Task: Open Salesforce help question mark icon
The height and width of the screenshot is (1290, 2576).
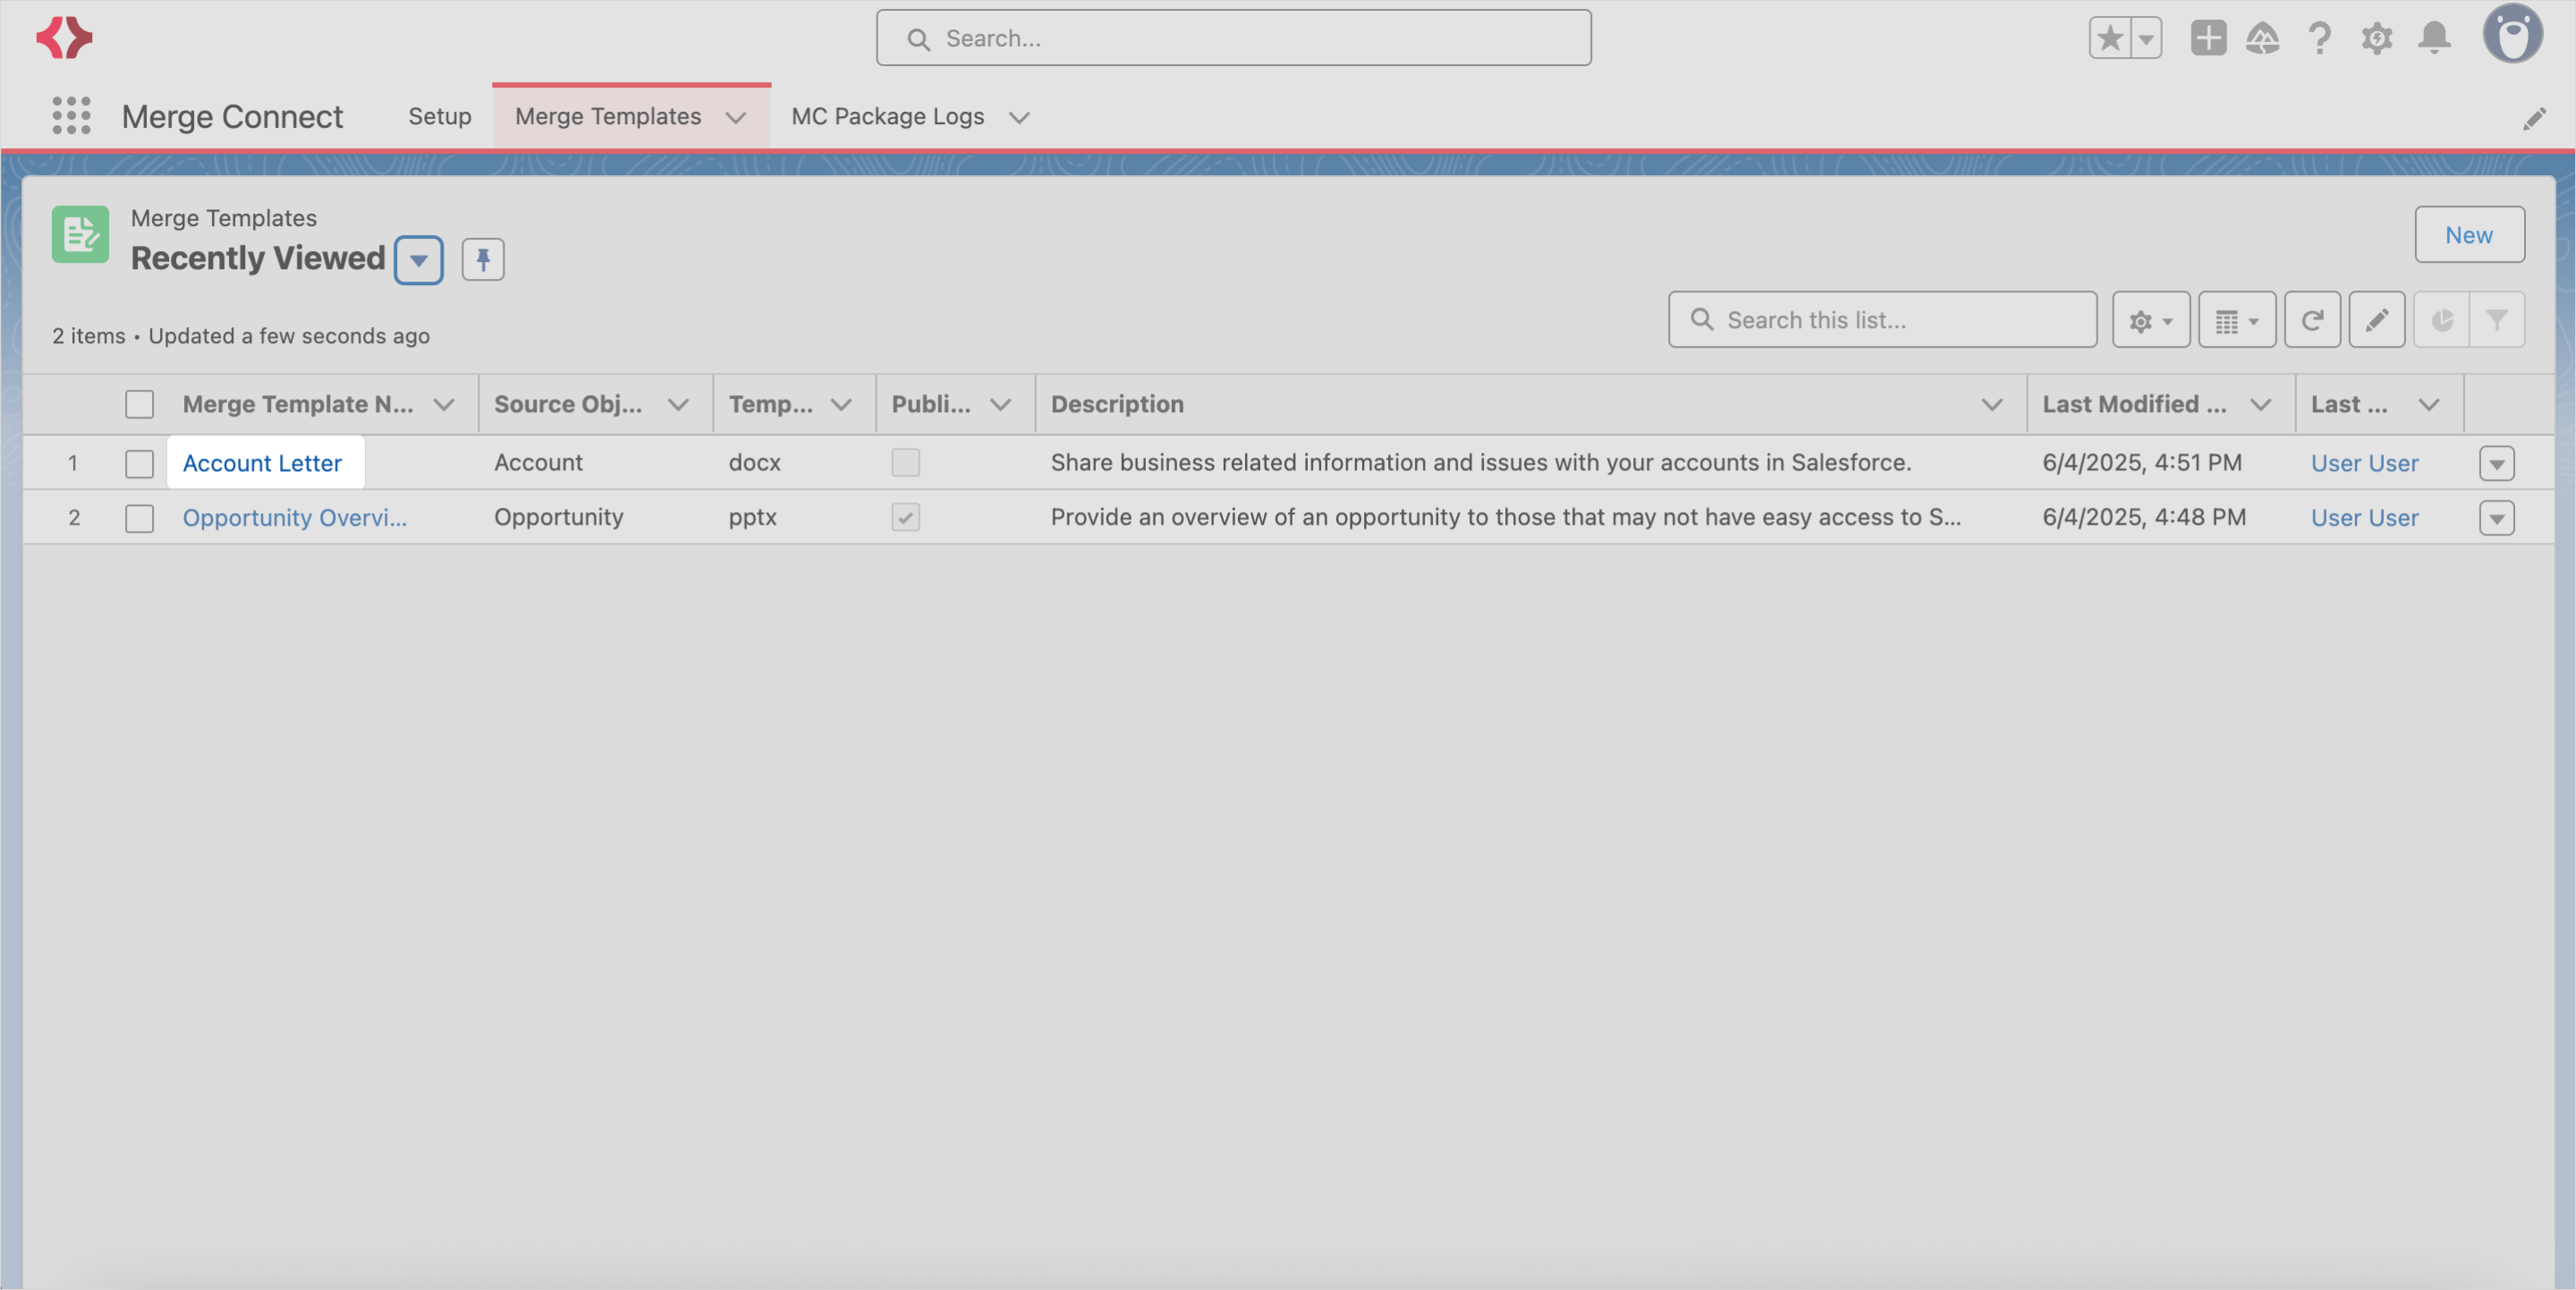Action: [x=2320, y=37]
